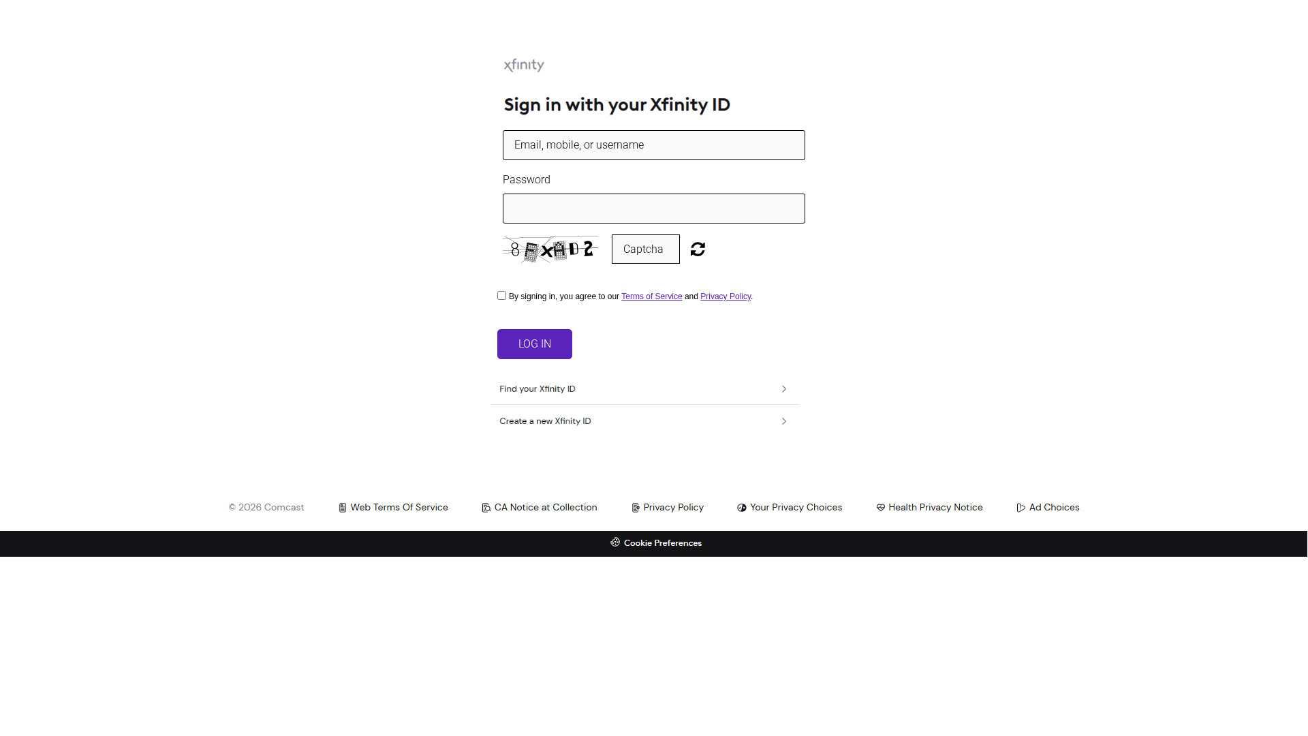1308x736 pixels.
Task: Click the footer Privacy Policy icon
Action: coord(636,508)
